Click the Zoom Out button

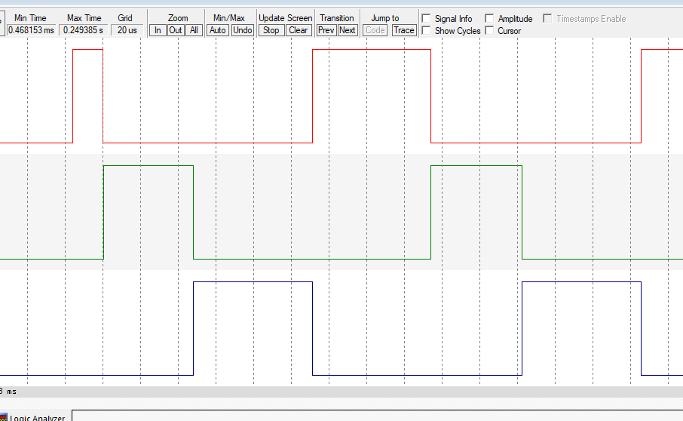(176, 30)
